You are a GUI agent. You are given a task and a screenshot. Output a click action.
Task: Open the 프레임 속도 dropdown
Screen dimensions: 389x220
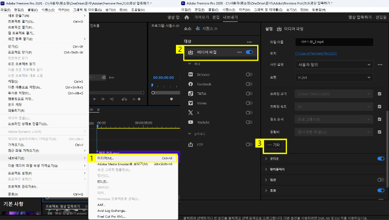(x=334, y=107)
